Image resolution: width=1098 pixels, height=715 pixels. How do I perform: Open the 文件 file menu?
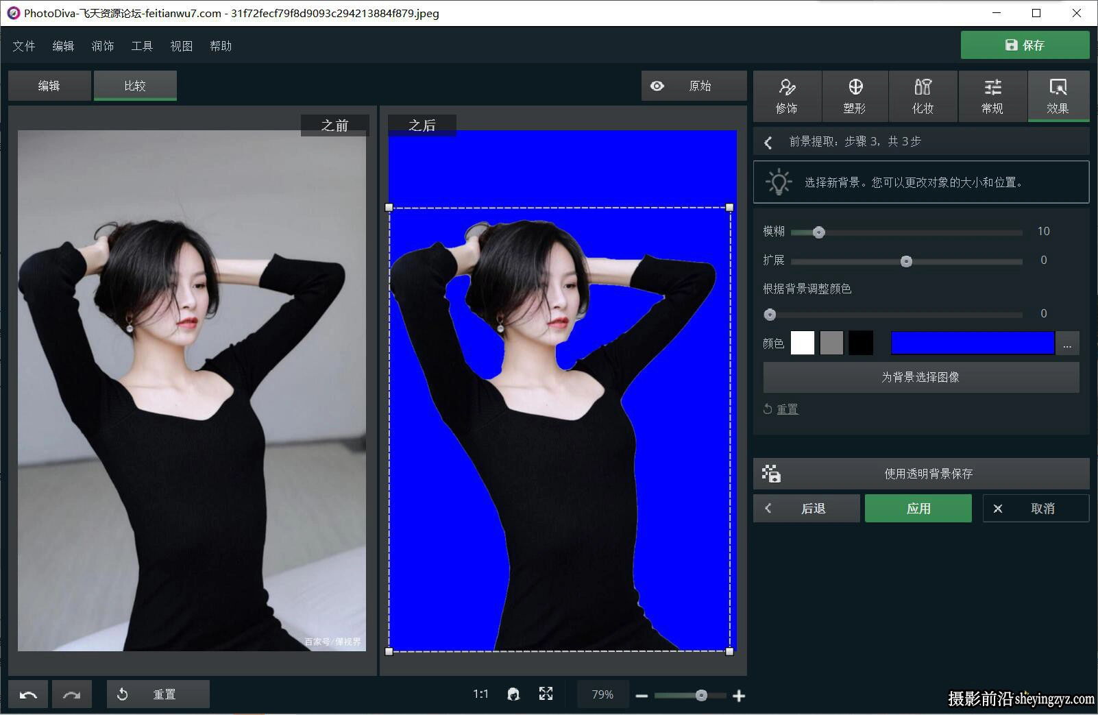(24, 46)
